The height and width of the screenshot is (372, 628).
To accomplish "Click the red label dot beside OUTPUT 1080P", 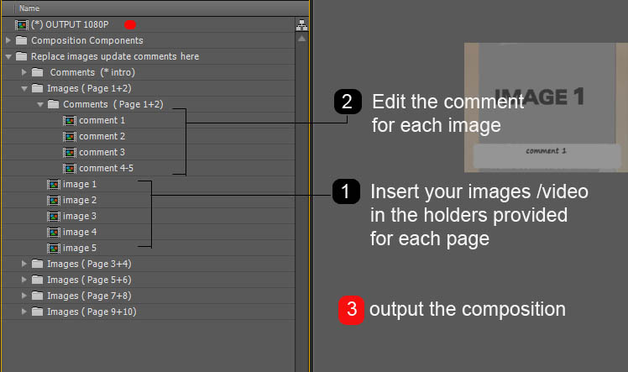I will point(129,25).
